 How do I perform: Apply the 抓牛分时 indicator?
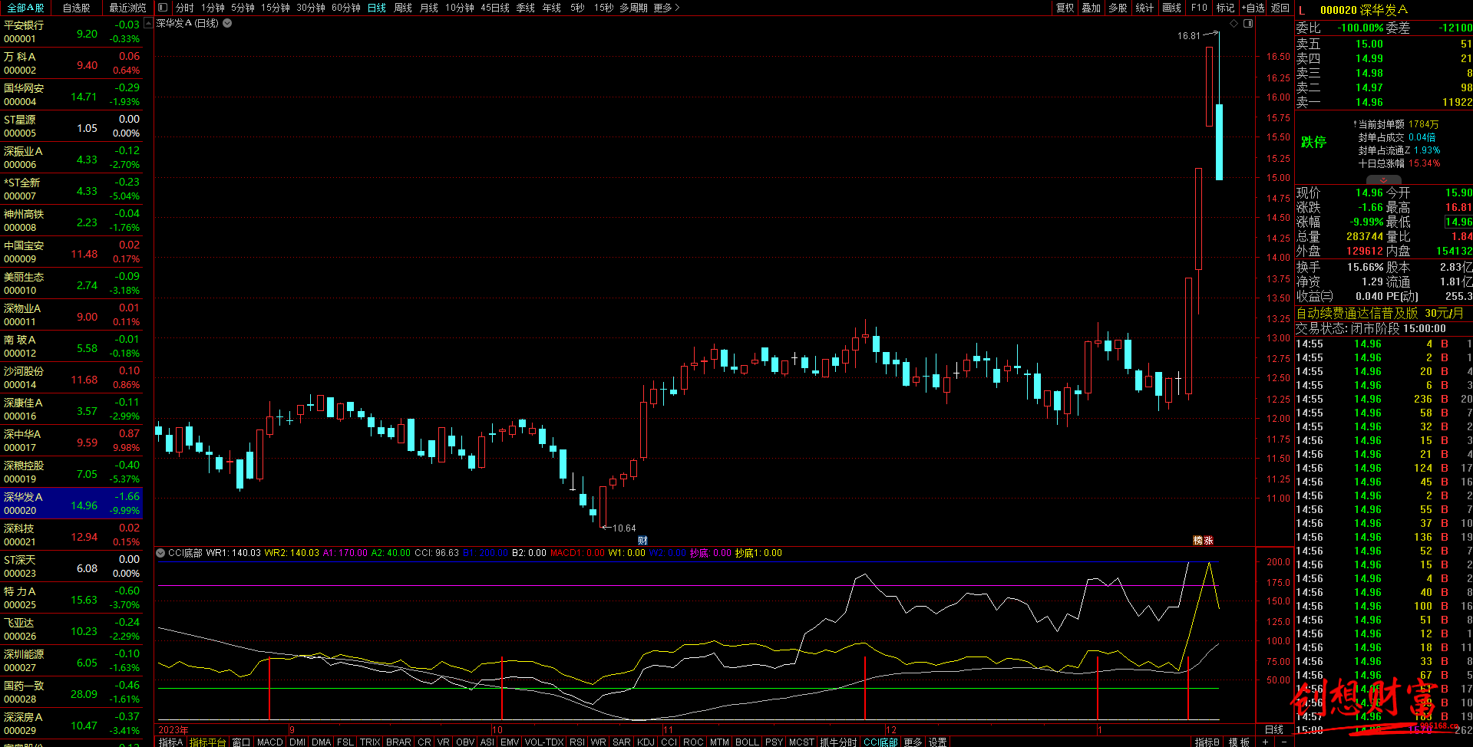[x=838, y=742]
